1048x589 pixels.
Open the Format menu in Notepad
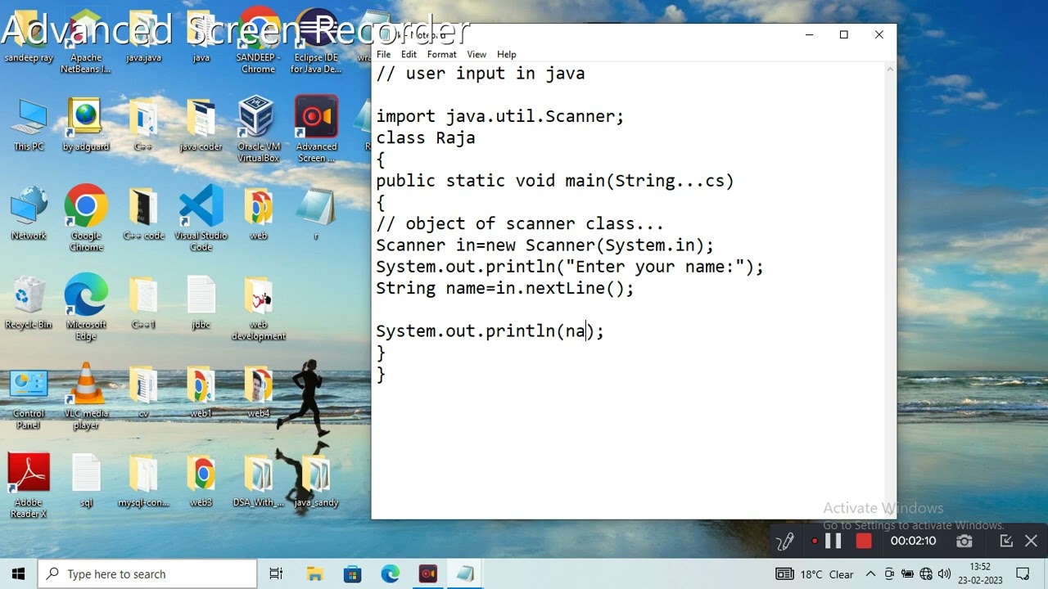click(x=441, y=54)
